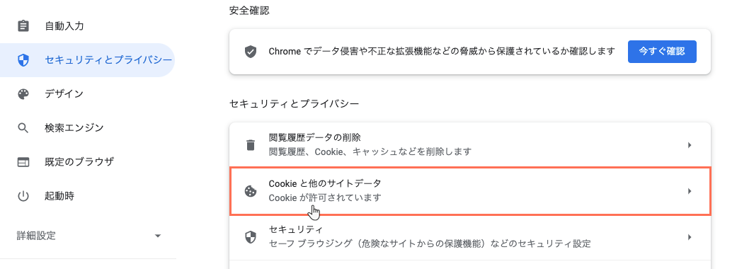Open 閲覧履歴データの削除 row arrow
Image resolution: width=737 pixels, height=269 pixels.
690,145
